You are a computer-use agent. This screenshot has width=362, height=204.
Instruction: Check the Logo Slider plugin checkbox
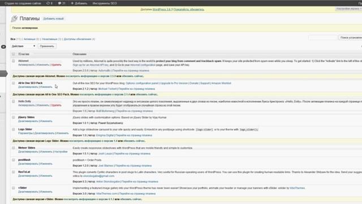(x=14, y=129)
